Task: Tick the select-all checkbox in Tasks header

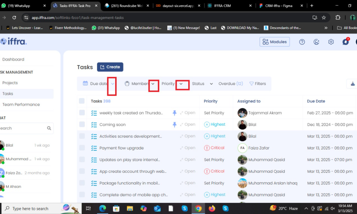Action: point(82,101)
